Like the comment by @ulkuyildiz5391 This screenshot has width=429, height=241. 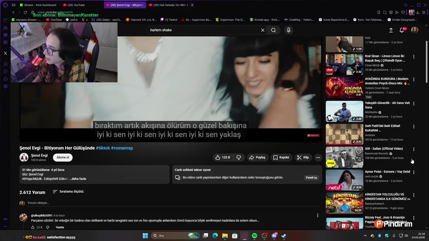[x=33, y=227]
